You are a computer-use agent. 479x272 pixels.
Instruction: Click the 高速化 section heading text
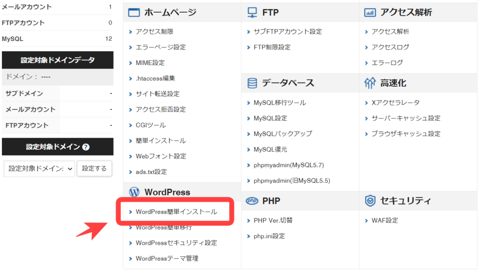tap(393, 83)
